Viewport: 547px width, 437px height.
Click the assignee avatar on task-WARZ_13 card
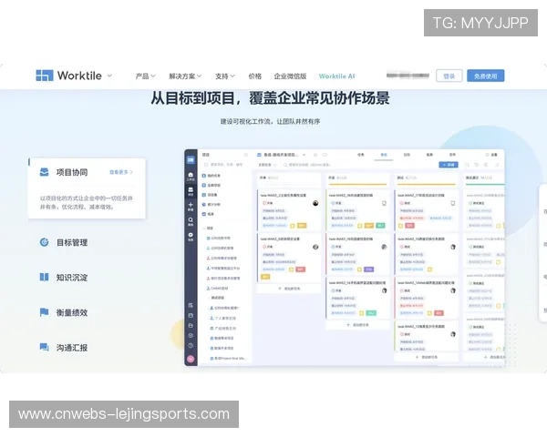[x=453, y=334]
